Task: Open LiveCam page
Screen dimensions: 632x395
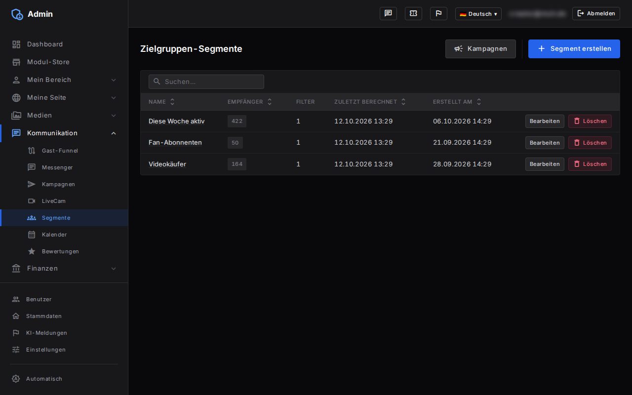Action: coord(64,201)
